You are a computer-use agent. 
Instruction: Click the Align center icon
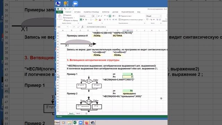pos(107,19)
